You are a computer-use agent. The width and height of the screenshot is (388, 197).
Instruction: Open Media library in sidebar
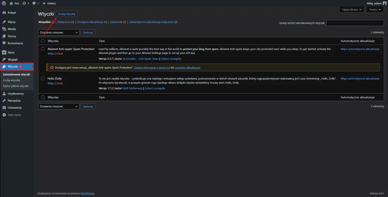pos(12,29)
